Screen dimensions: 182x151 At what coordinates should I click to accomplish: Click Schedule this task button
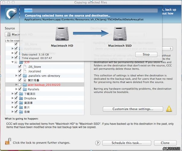pos(127,143)
